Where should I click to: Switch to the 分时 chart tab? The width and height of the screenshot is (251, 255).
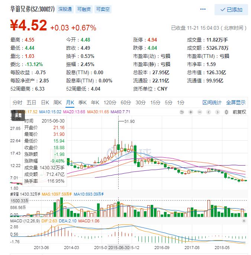click(x=17, y=102)
